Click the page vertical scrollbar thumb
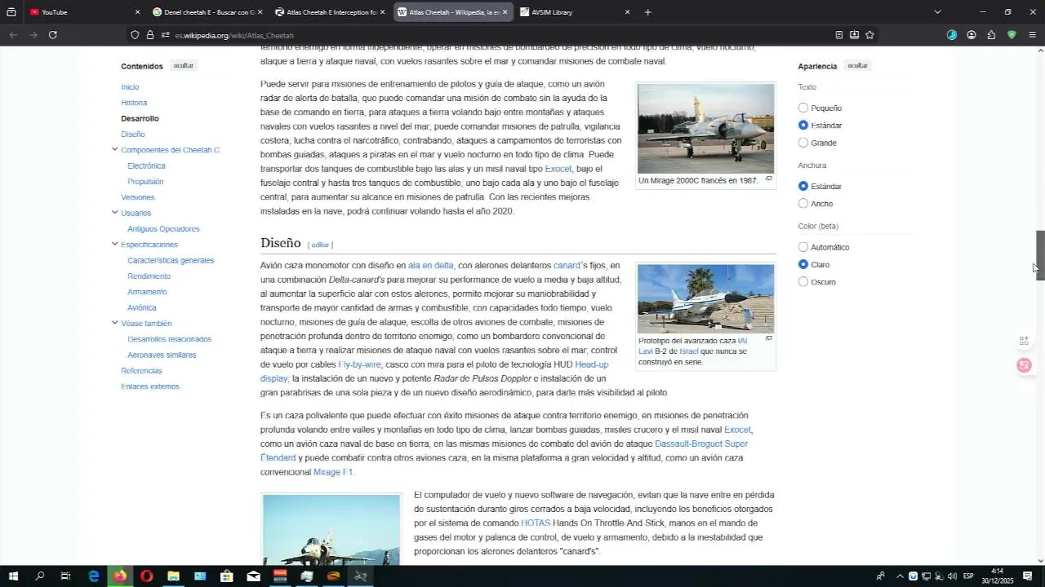 click(x=1040, y=255)
